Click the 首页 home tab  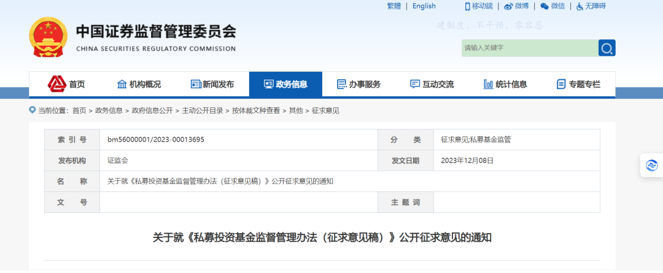coord(68,84)
